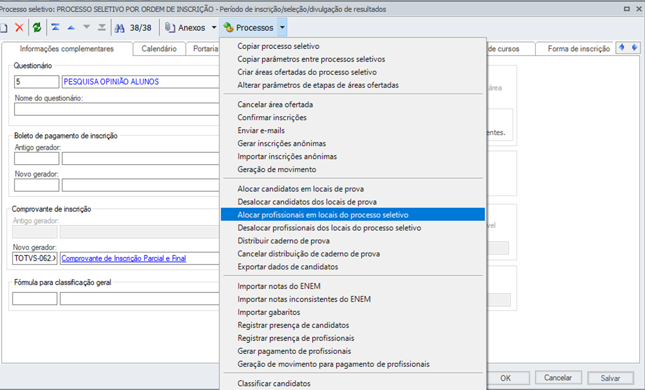Select Copiar parâmetros entre processos seletivos
This screenshot has height=390, width=645.
coord(353,59)
